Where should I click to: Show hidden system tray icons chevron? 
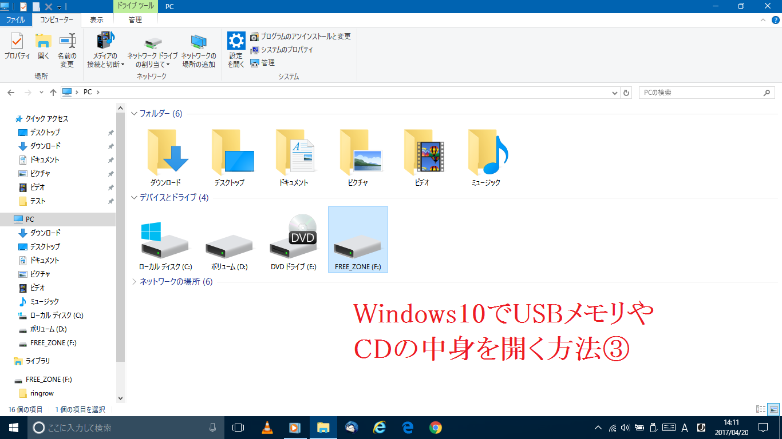click(x=598, y=428)
